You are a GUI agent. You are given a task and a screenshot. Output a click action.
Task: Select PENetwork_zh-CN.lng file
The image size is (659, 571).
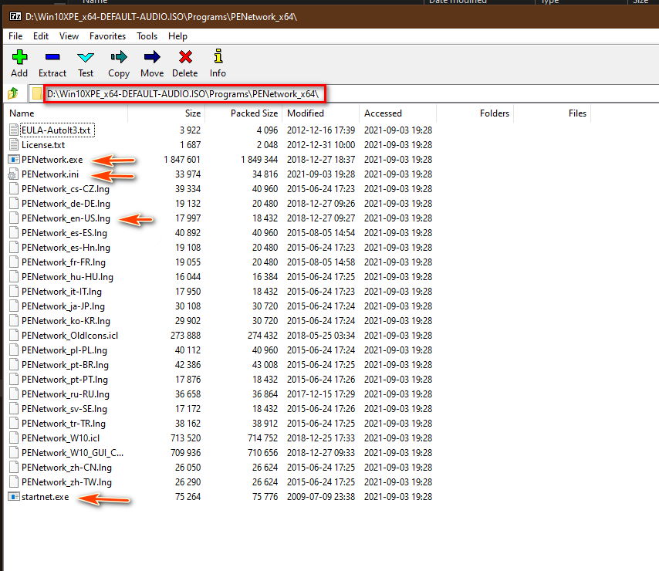click(67, 468)
